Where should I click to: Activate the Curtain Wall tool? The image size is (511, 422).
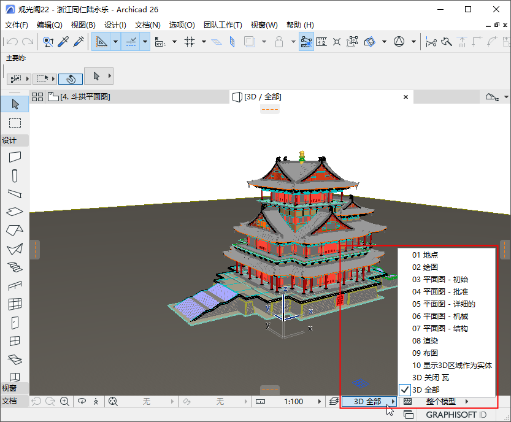(x=15, y=304)
